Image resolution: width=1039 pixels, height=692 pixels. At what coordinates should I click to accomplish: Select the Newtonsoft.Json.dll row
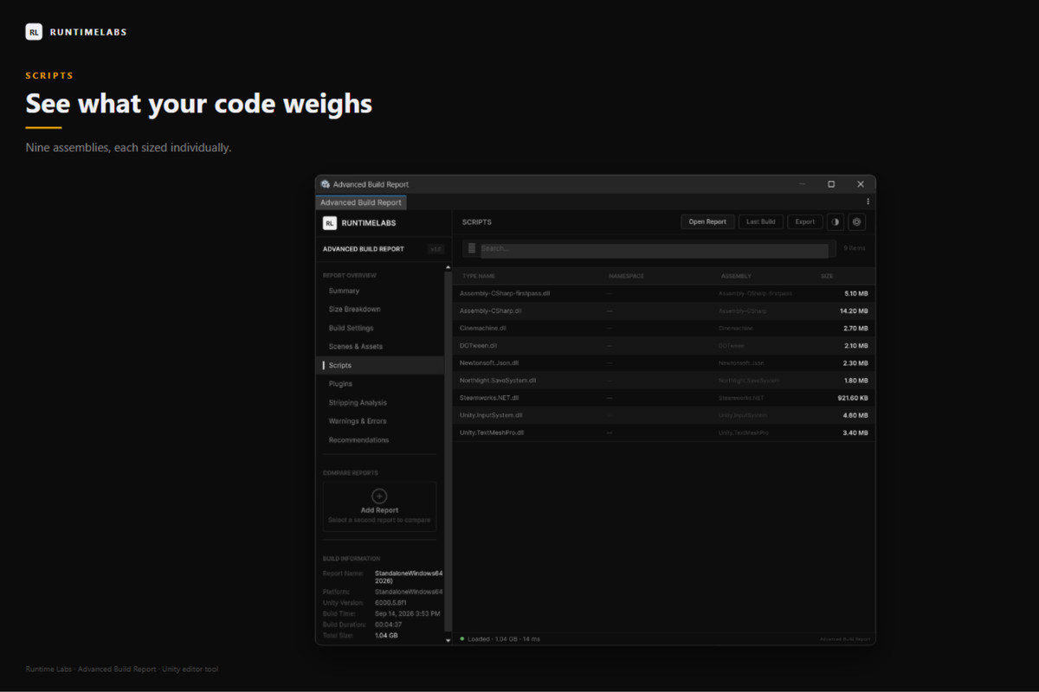tap(664, 363)
